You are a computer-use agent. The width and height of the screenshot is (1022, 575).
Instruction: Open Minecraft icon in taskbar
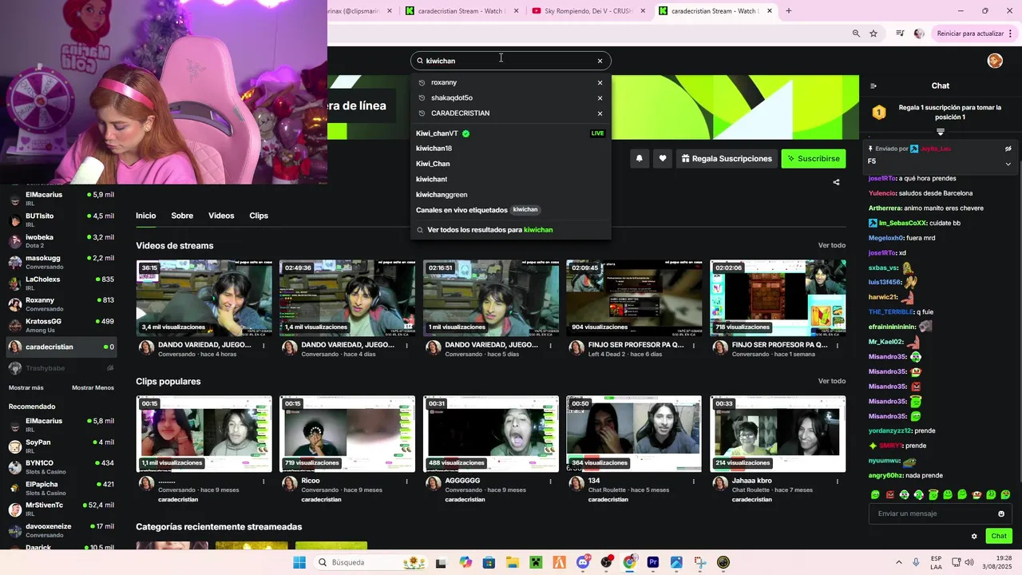click(536, 563)
